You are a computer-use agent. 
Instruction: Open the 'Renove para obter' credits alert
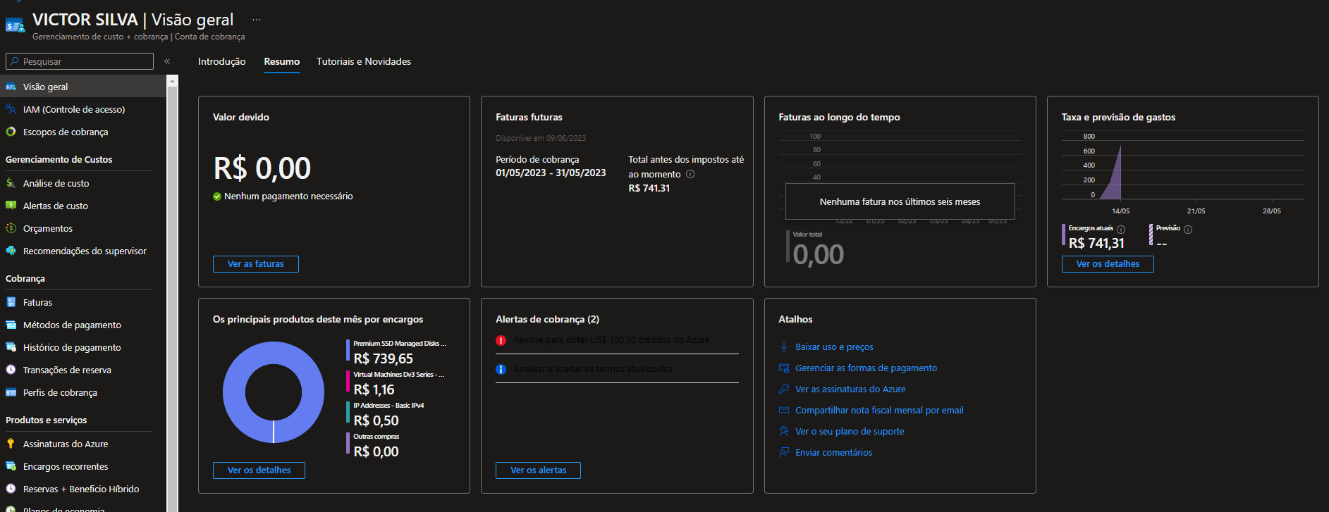611,340
